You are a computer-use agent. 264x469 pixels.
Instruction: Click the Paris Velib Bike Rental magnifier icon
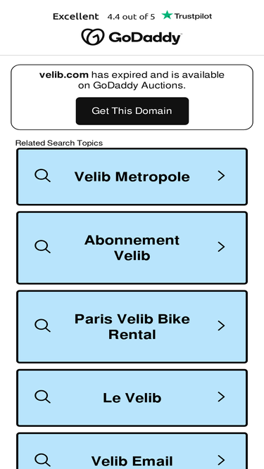(x=42, y=326)
